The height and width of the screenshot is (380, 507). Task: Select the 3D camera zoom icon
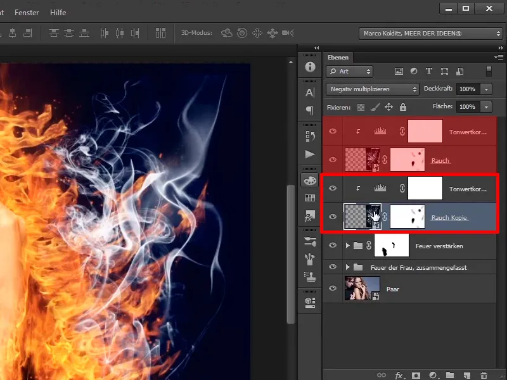click(x=288, y=33)
